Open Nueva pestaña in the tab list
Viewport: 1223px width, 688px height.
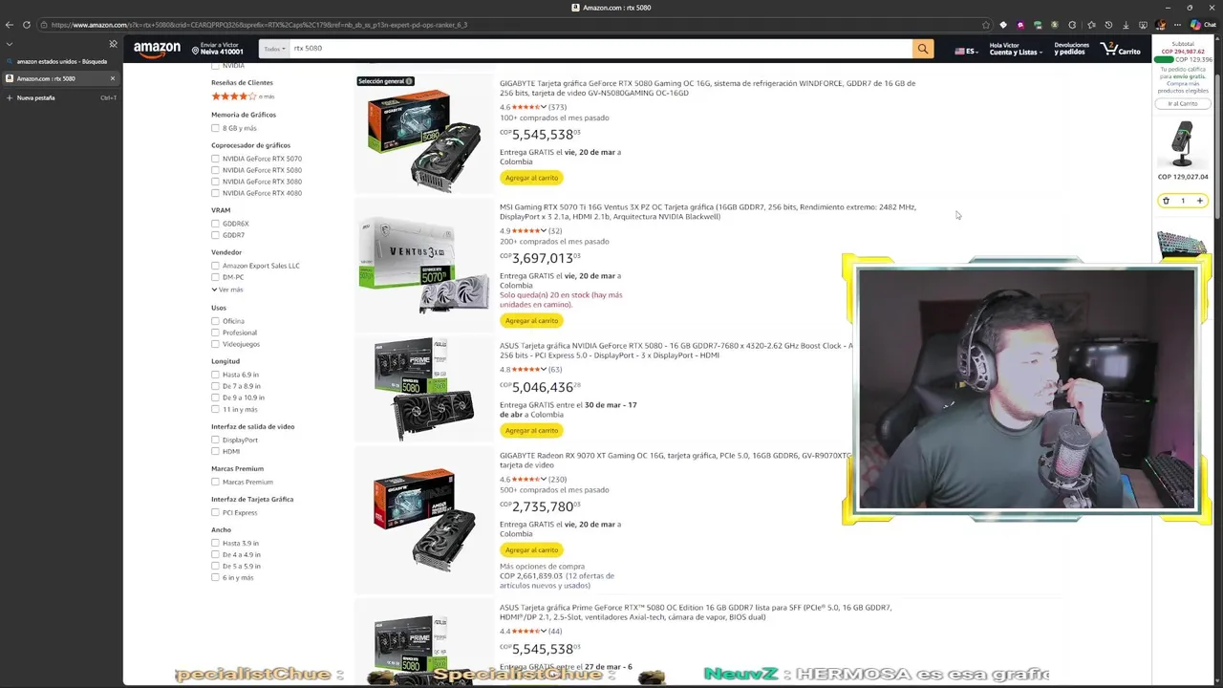(60, 97)
